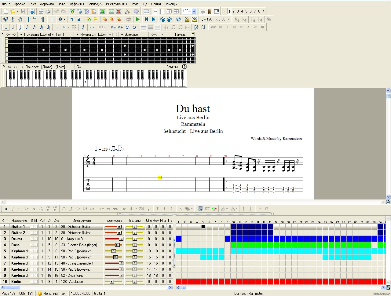
Task: Click the keyboard panel 'Гаммы' button
Action: (x=172, y=67)
